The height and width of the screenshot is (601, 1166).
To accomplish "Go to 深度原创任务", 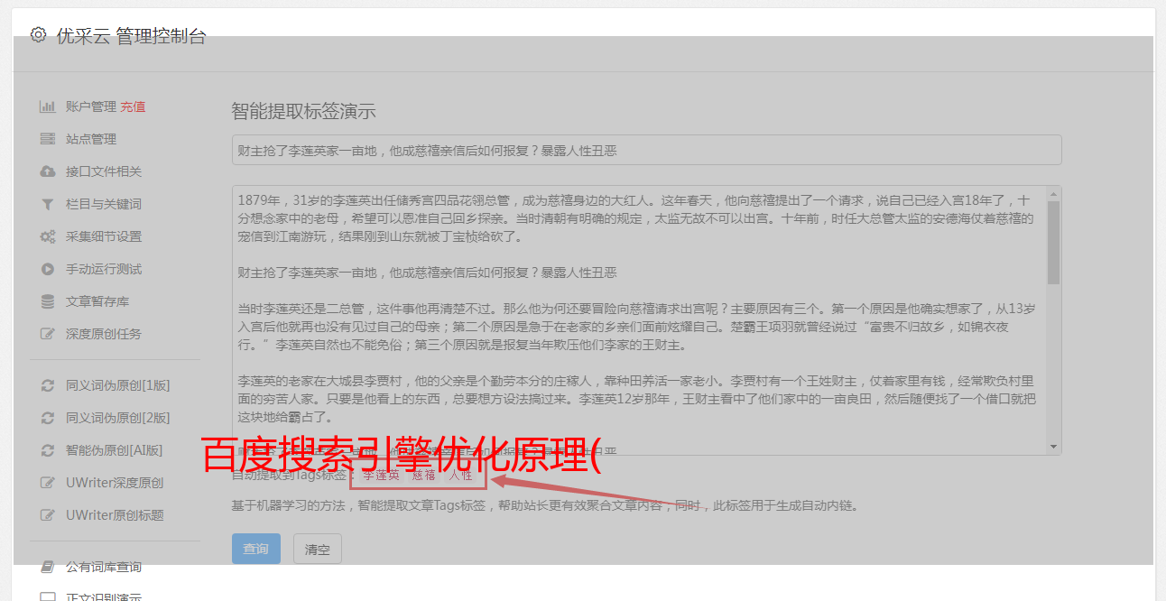I will point(104,334).
